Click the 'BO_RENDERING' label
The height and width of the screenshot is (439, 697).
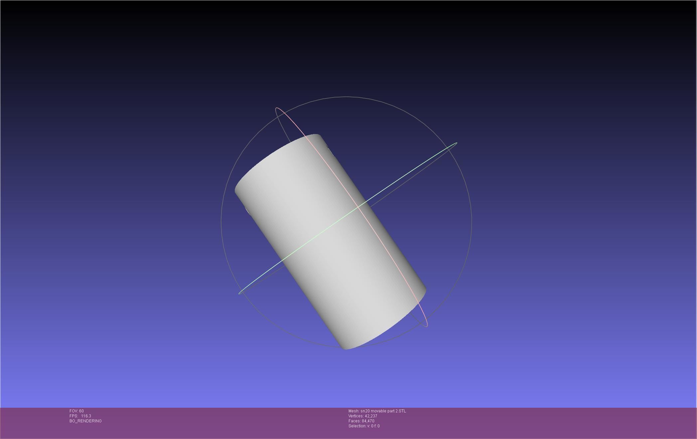click(x=85, y=421)
